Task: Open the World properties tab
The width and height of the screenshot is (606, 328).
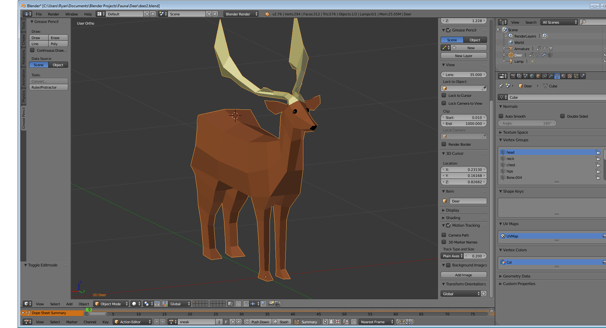Action: tap(532, 76)
